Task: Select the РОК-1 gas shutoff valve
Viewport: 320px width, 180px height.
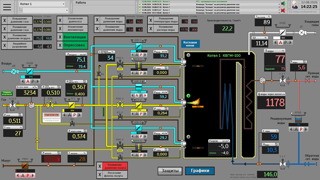Action: pos(120,65)
